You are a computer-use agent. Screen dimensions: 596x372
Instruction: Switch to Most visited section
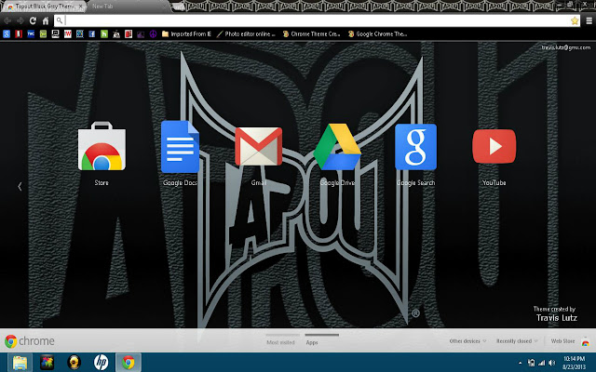click(x=280, y=342)
